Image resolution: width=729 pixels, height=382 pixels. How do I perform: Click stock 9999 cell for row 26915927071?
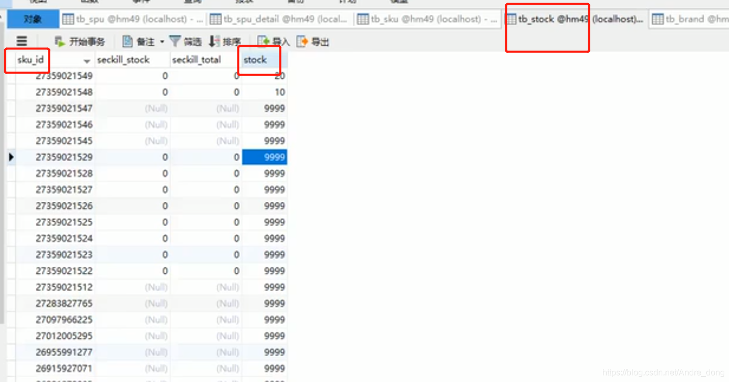click(x=264, y=369)
